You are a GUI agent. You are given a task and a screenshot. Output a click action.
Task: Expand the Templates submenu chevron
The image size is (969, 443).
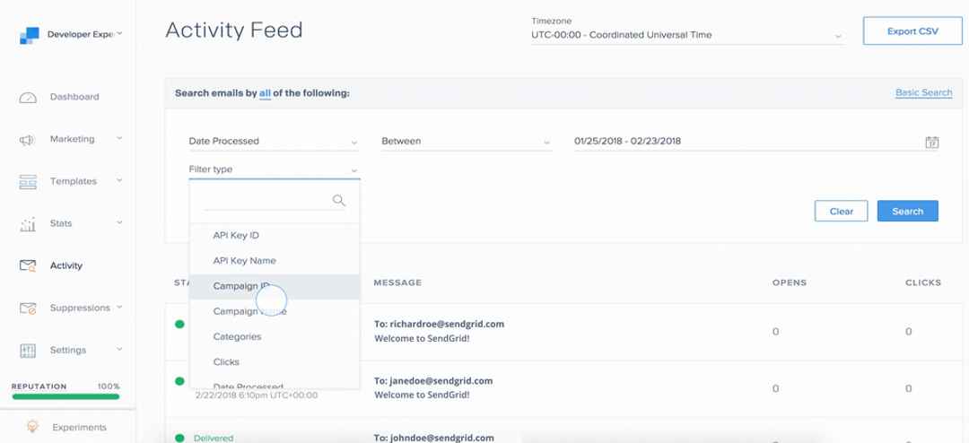[x=119, y=179]
